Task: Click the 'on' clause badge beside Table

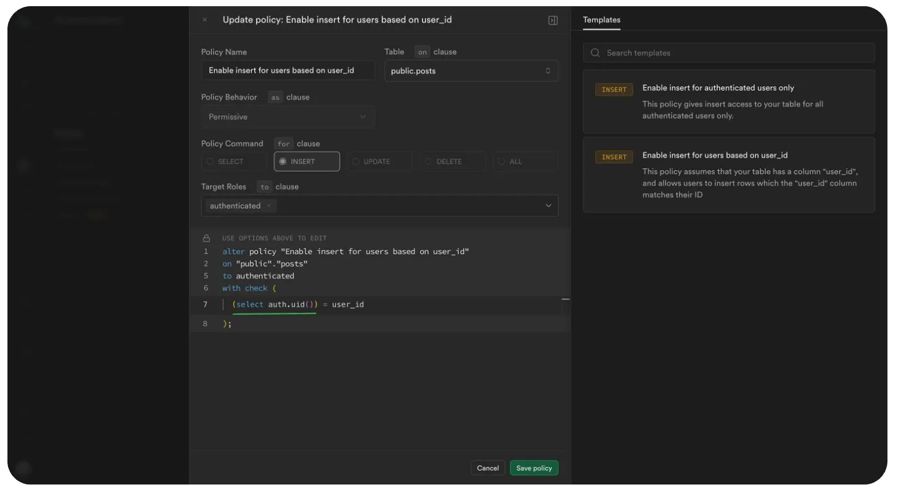Action: (422, 52)
